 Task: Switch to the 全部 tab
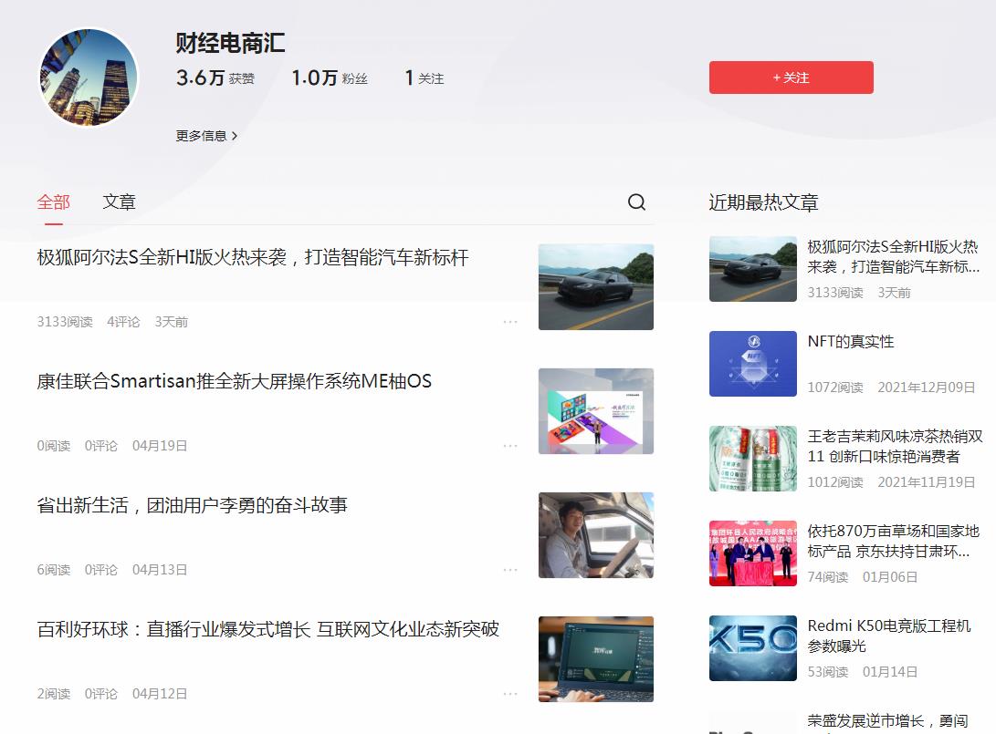[53, 202]
